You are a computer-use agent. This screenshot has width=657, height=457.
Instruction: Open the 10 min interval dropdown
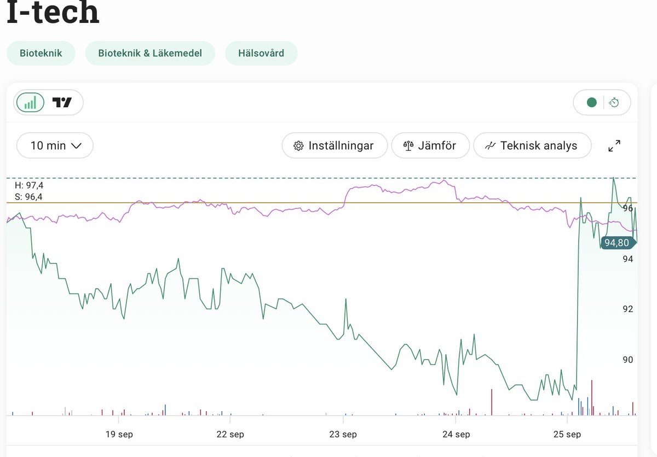55,145
